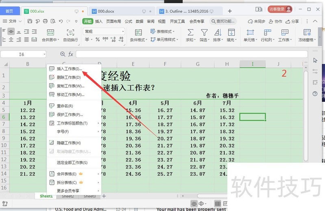This screenshot has width=325, height=211.
Task: Switch to normal grid view in status bar
Action: click(x=218, y=204)
